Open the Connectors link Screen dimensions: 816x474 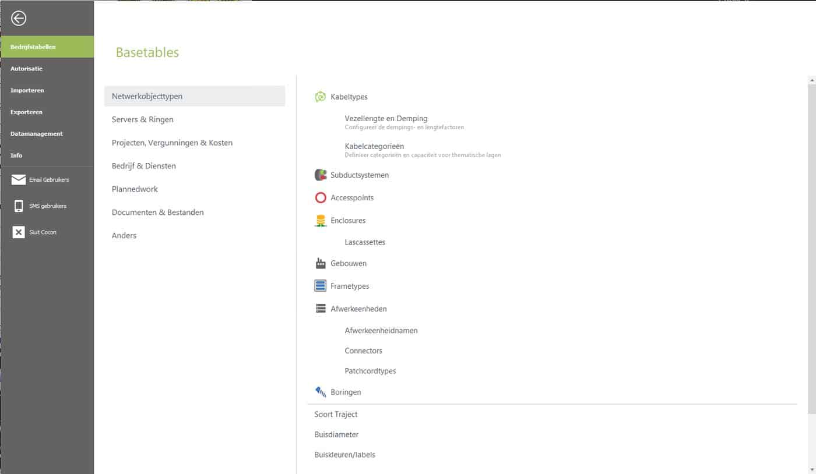tap(363, 351)
